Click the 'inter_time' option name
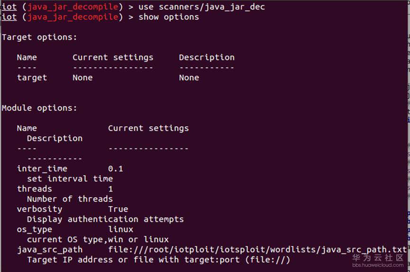Image resolution: width=410 pixels, height=272 pixels. click(x=42, y=168)
